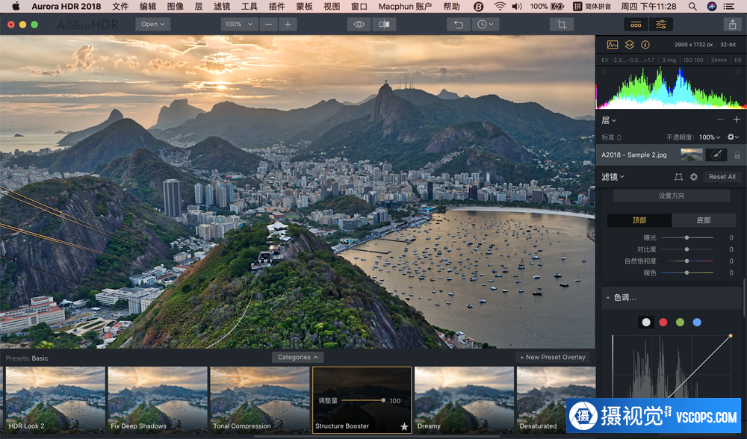Change the 标准 blend mode selector
This screenshot has height=439, width=747.
click(612, 137)
